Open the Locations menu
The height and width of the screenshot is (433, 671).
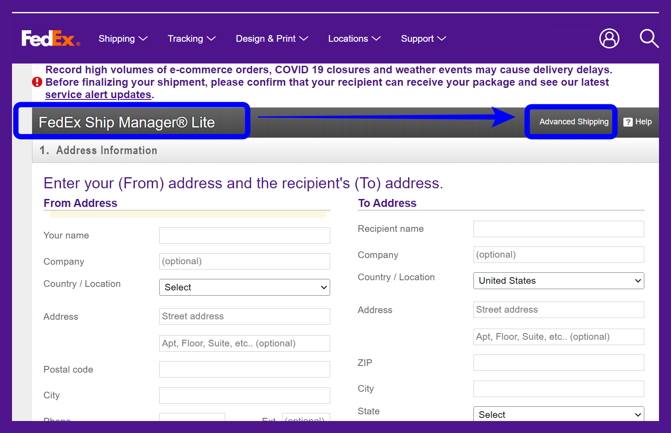(354, 39)
